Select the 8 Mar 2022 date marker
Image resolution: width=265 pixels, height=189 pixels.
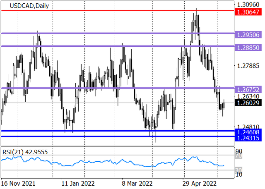137,184
